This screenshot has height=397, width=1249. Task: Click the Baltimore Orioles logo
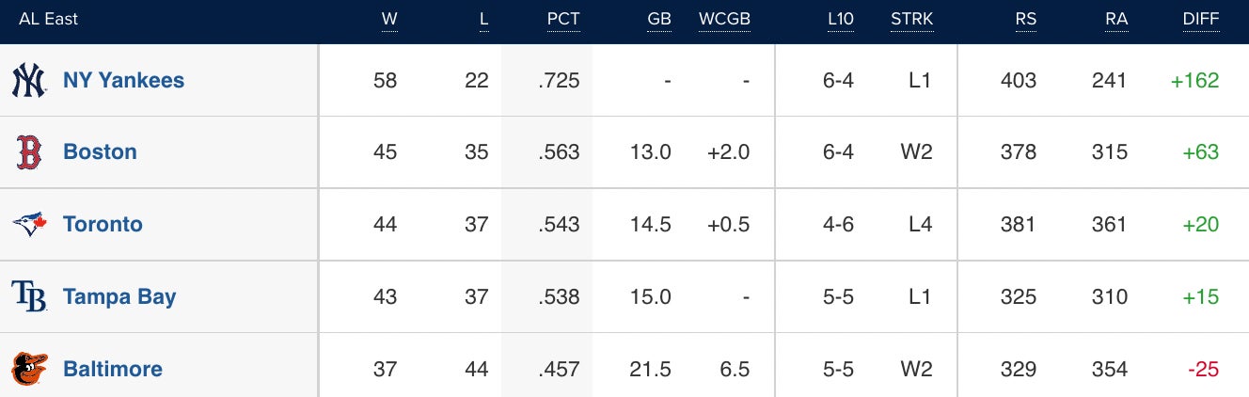tap(29, 369)
